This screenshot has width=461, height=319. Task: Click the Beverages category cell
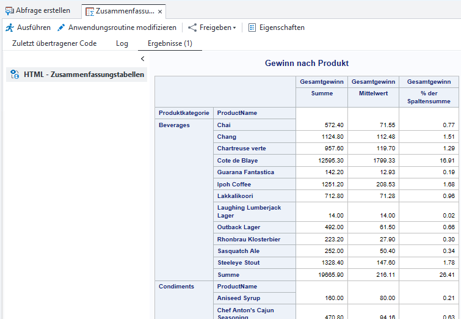(174, 125)
